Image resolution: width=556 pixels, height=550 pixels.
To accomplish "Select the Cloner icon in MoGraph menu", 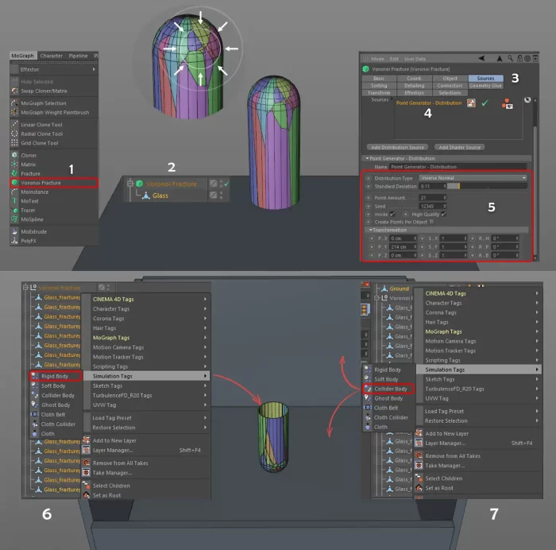I will coord(14,155).
